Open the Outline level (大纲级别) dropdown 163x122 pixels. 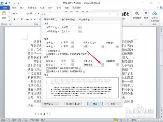tap(80, 31)
